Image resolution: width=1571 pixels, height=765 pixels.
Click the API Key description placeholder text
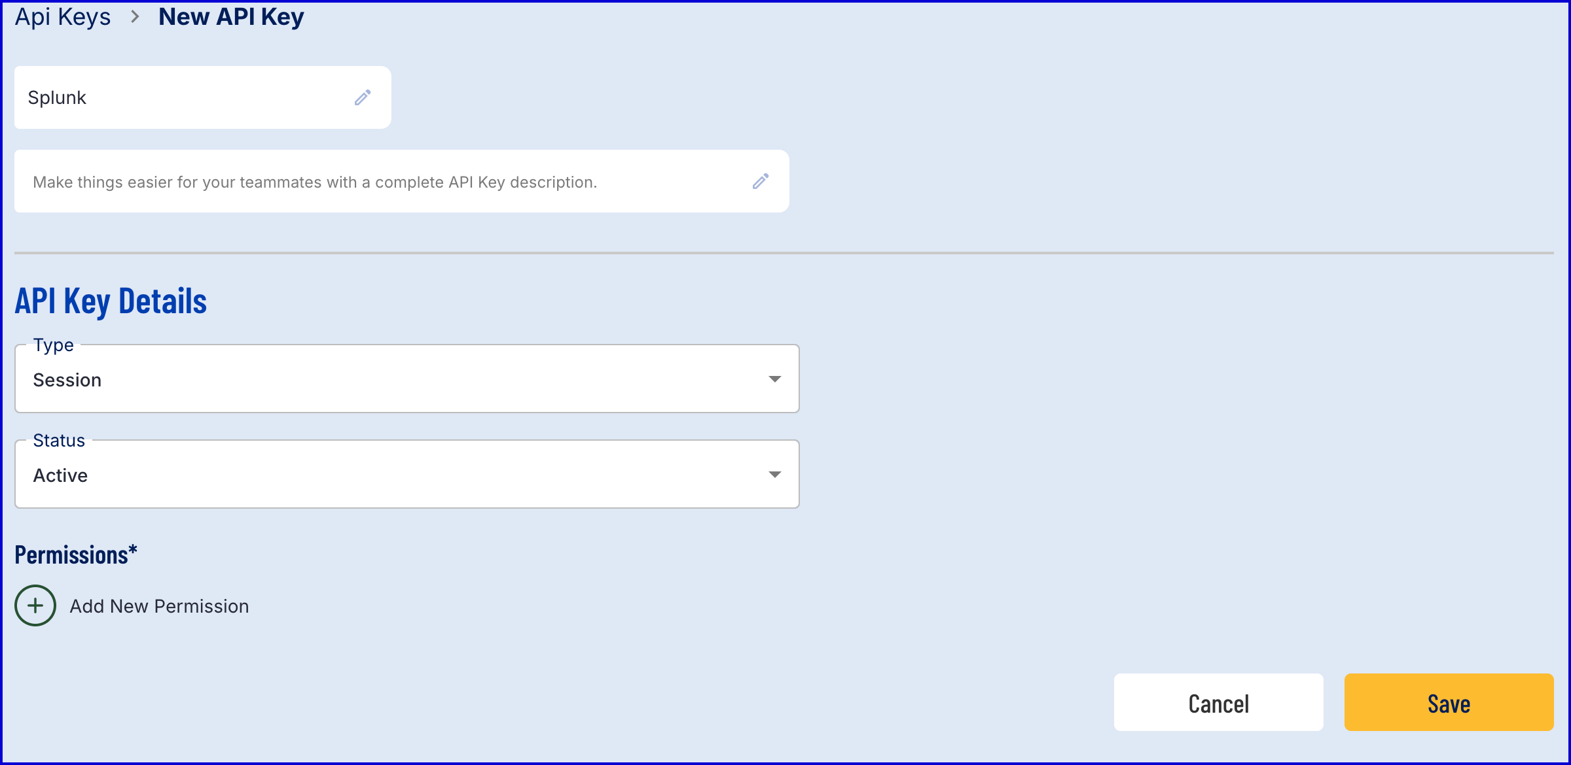coord(315,182)
